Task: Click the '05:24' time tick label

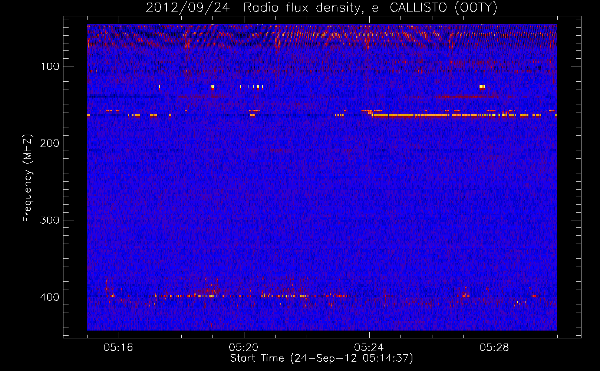Action: (x=369, y=348)
